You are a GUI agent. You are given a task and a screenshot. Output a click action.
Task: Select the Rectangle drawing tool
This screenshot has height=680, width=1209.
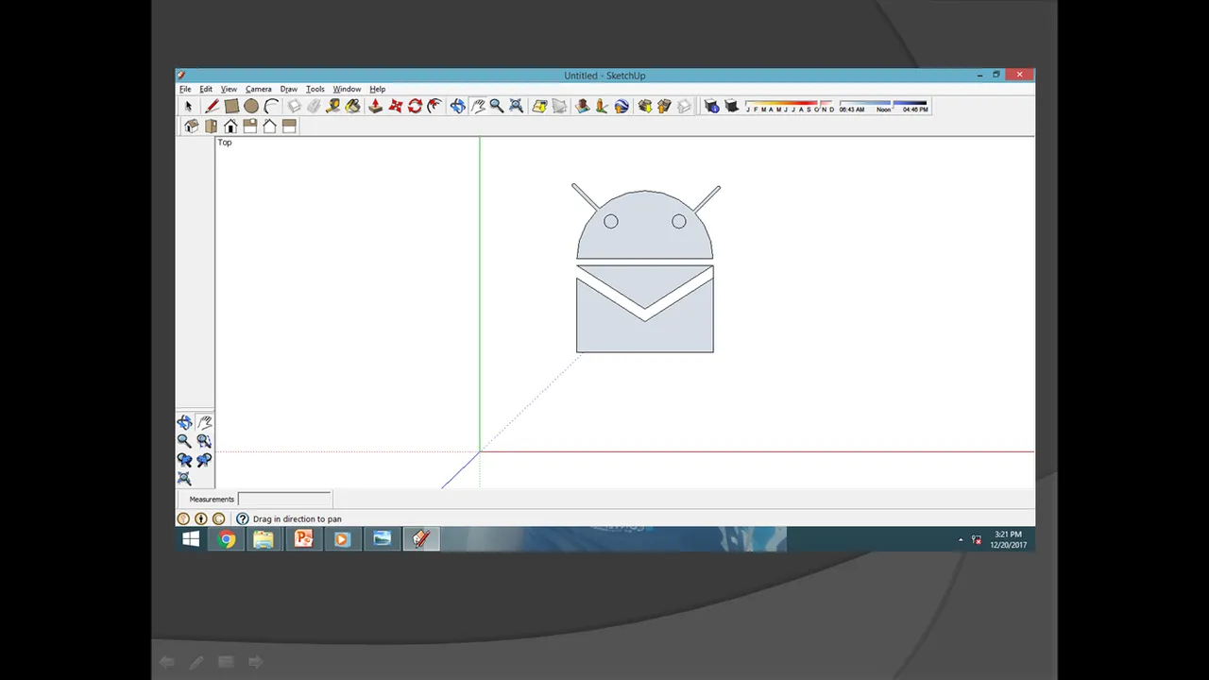tap(231, 107)
